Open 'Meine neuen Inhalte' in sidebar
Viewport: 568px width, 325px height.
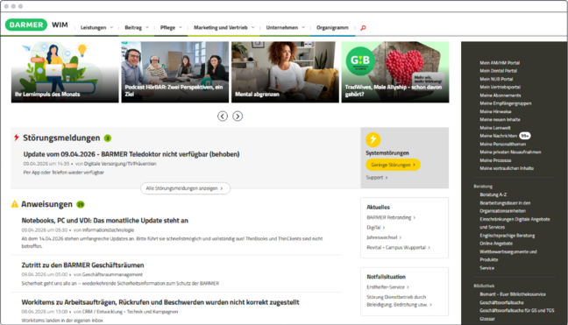coord(500,119)
